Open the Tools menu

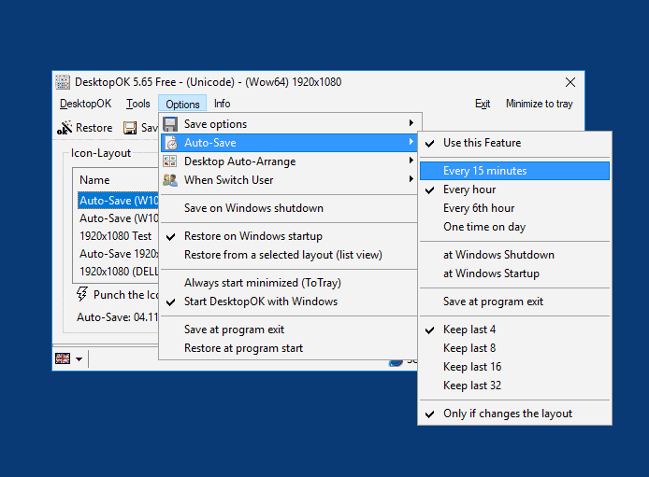[138, 104]
